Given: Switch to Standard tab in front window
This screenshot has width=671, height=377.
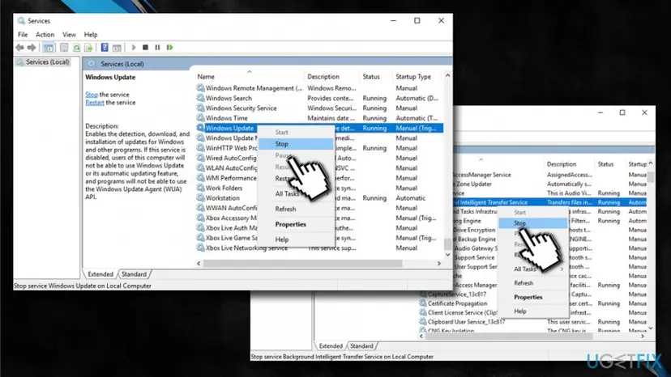Looking at the screenshot, I should tap(134, 274).
